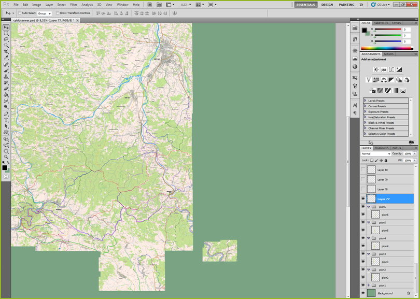Click the Layer 77 thumbnail

point(371,199)
